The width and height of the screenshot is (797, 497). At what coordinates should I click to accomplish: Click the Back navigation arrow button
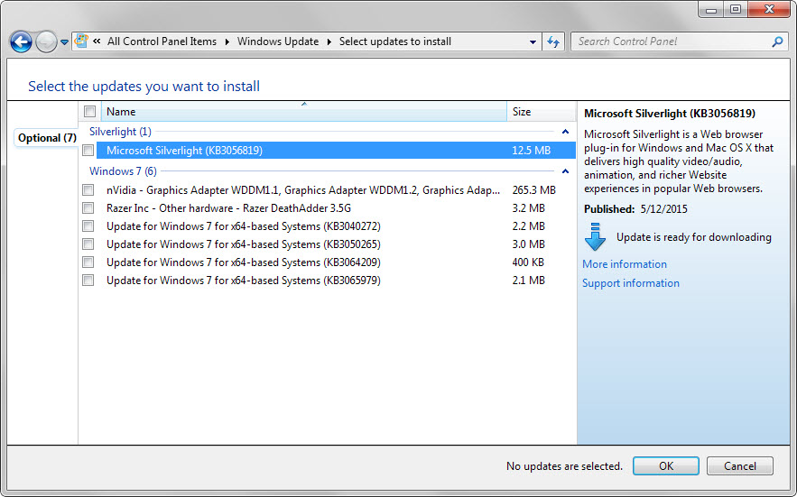21,41
